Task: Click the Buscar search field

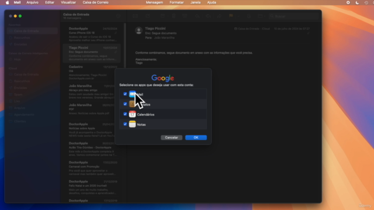Action: (x=293, y=16)
